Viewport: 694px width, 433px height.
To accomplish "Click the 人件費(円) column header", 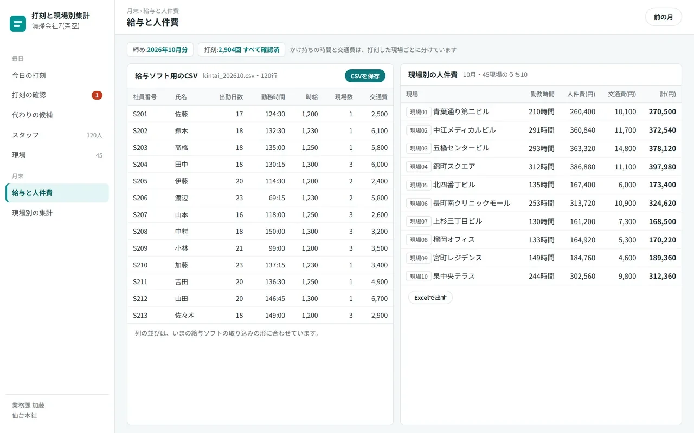I will [x=581, y=94].
